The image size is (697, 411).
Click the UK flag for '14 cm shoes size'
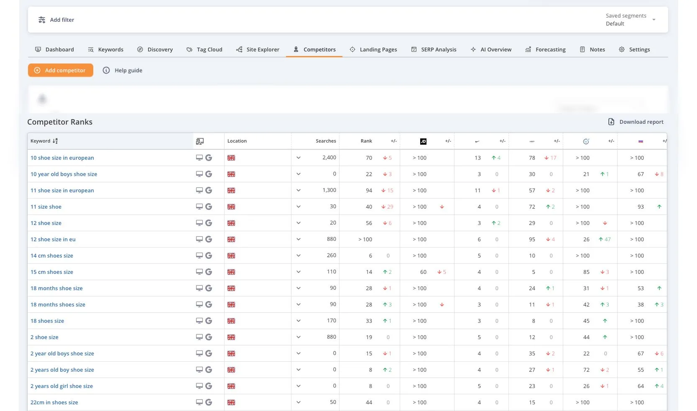[231, 255]
